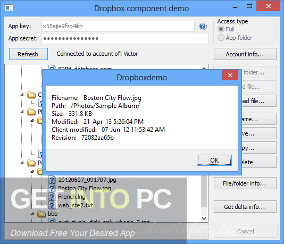Click the Size value 331.8 KB
This screenshot has height=244, width=284.
[x=80, y=114]
